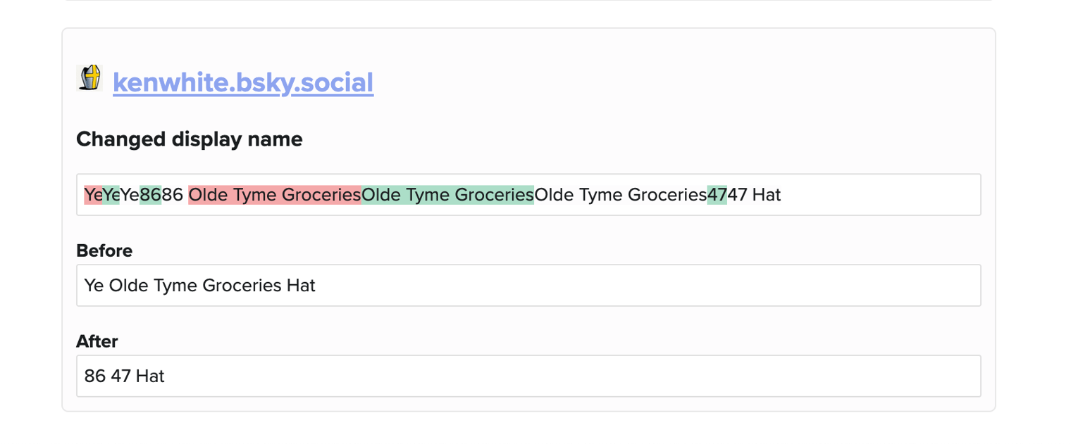Select the green-highlighted "86" in the diff

click(x=150, y=195)
